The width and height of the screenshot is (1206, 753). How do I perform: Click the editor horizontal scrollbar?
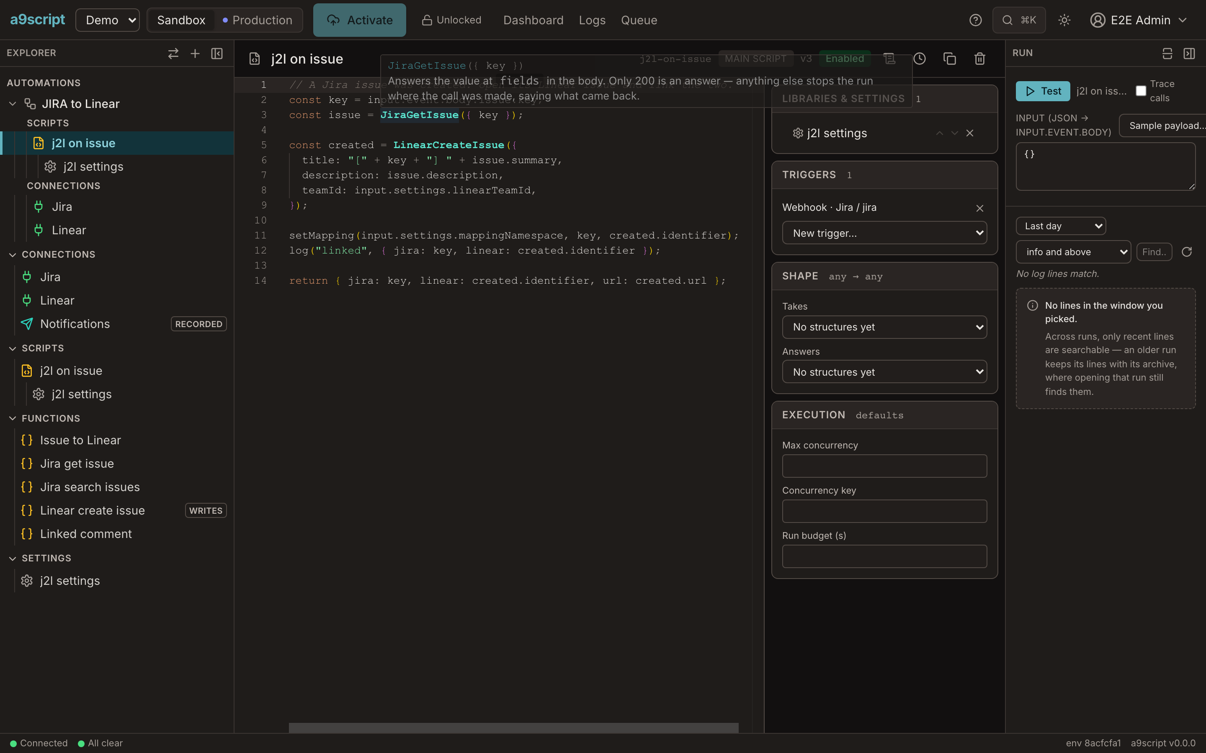point(513,727)
